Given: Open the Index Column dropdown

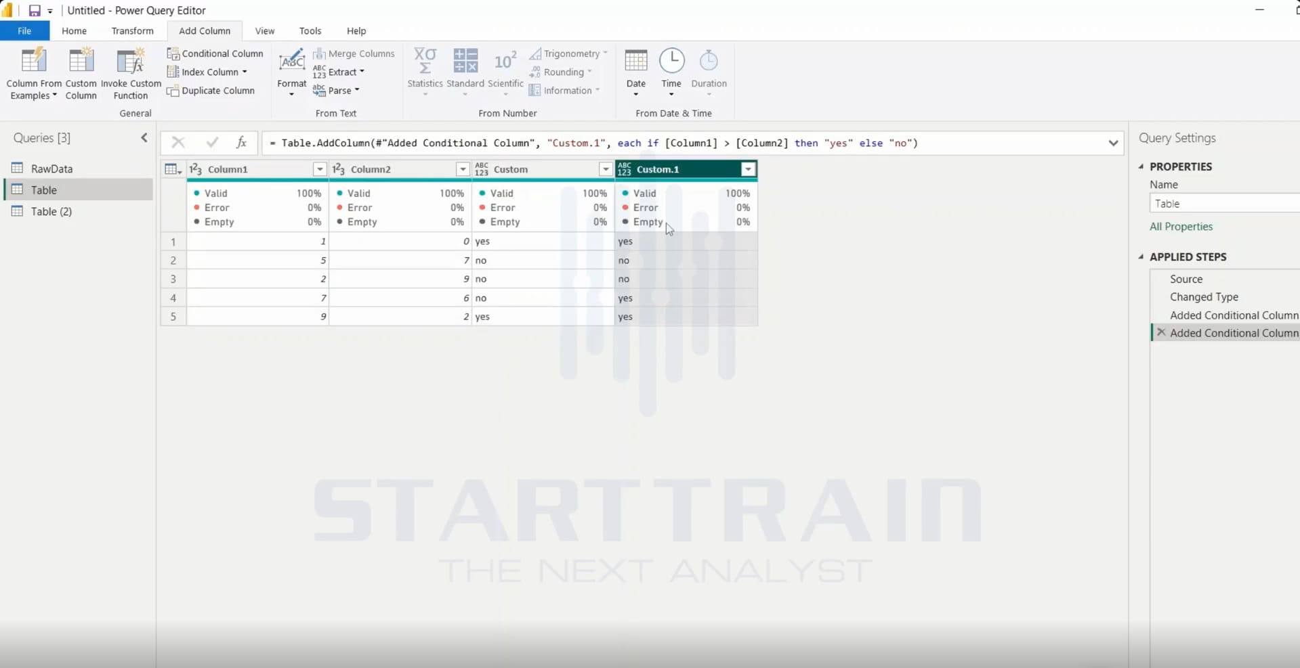Looking at the screenshot, I should tap(207, 72).
